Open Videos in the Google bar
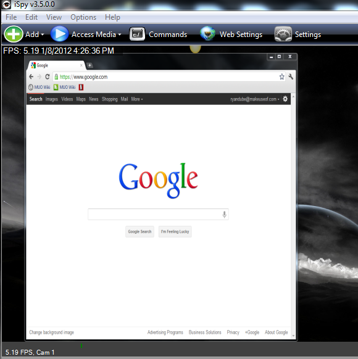The image size is (358, 359). (67, 99)
